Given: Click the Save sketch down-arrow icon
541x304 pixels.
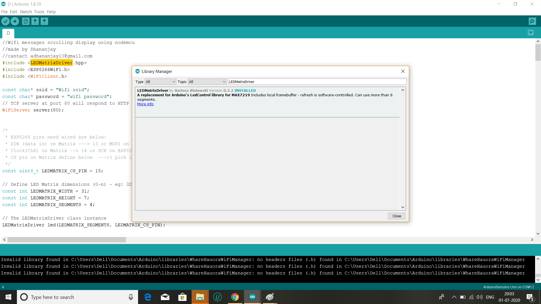Looking at the screenshot, I should [x=44, y=21].
